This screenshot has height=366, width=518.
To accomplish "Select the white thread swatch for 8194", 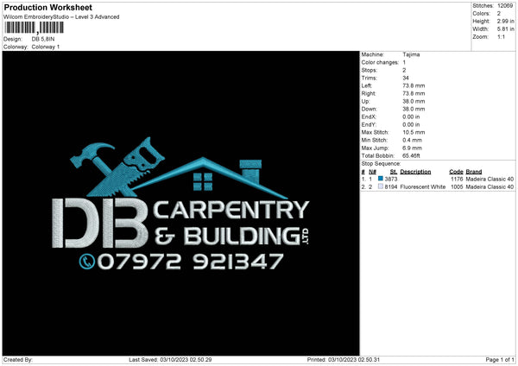I will (x=381, y=186).
